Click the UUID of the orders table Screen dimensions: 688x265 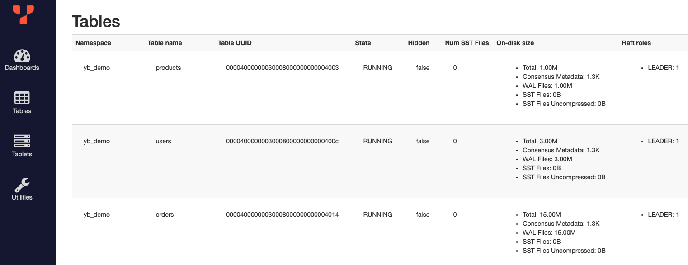click(282, 215)
